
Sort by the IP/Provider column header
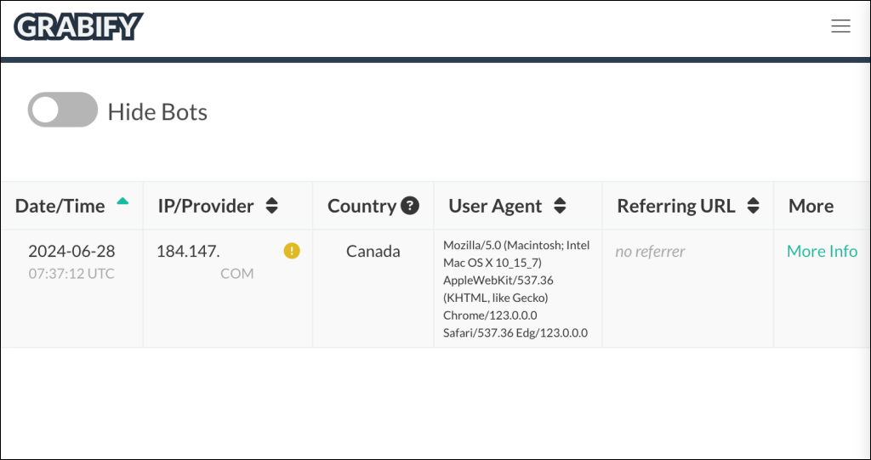tap(206, 206)
